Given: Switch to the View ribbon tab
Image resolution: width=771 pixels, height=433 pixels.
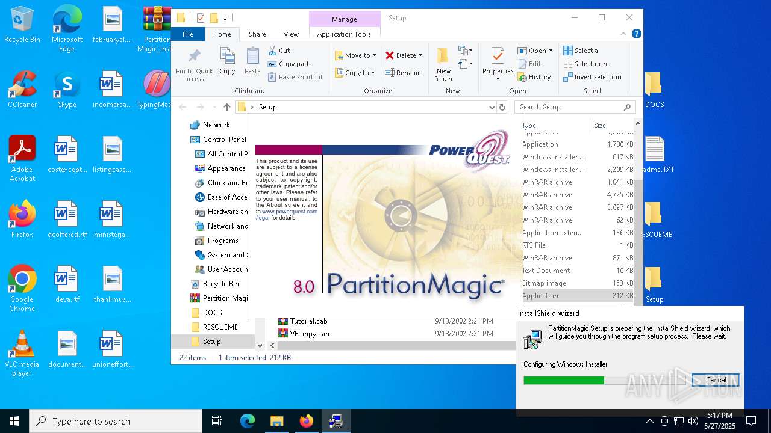Looking at the screenshot, I should point(291,34).
